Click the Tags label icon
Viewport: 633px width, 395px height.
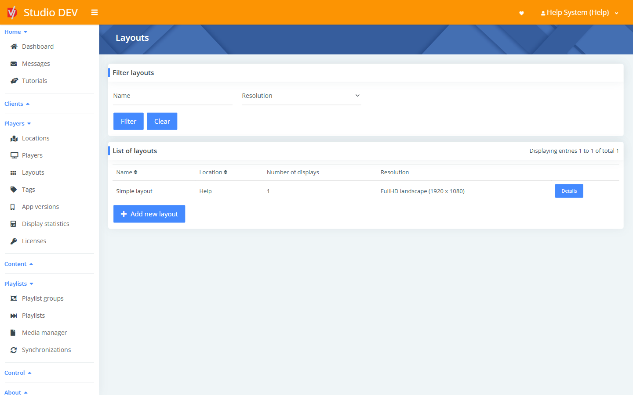14,190
